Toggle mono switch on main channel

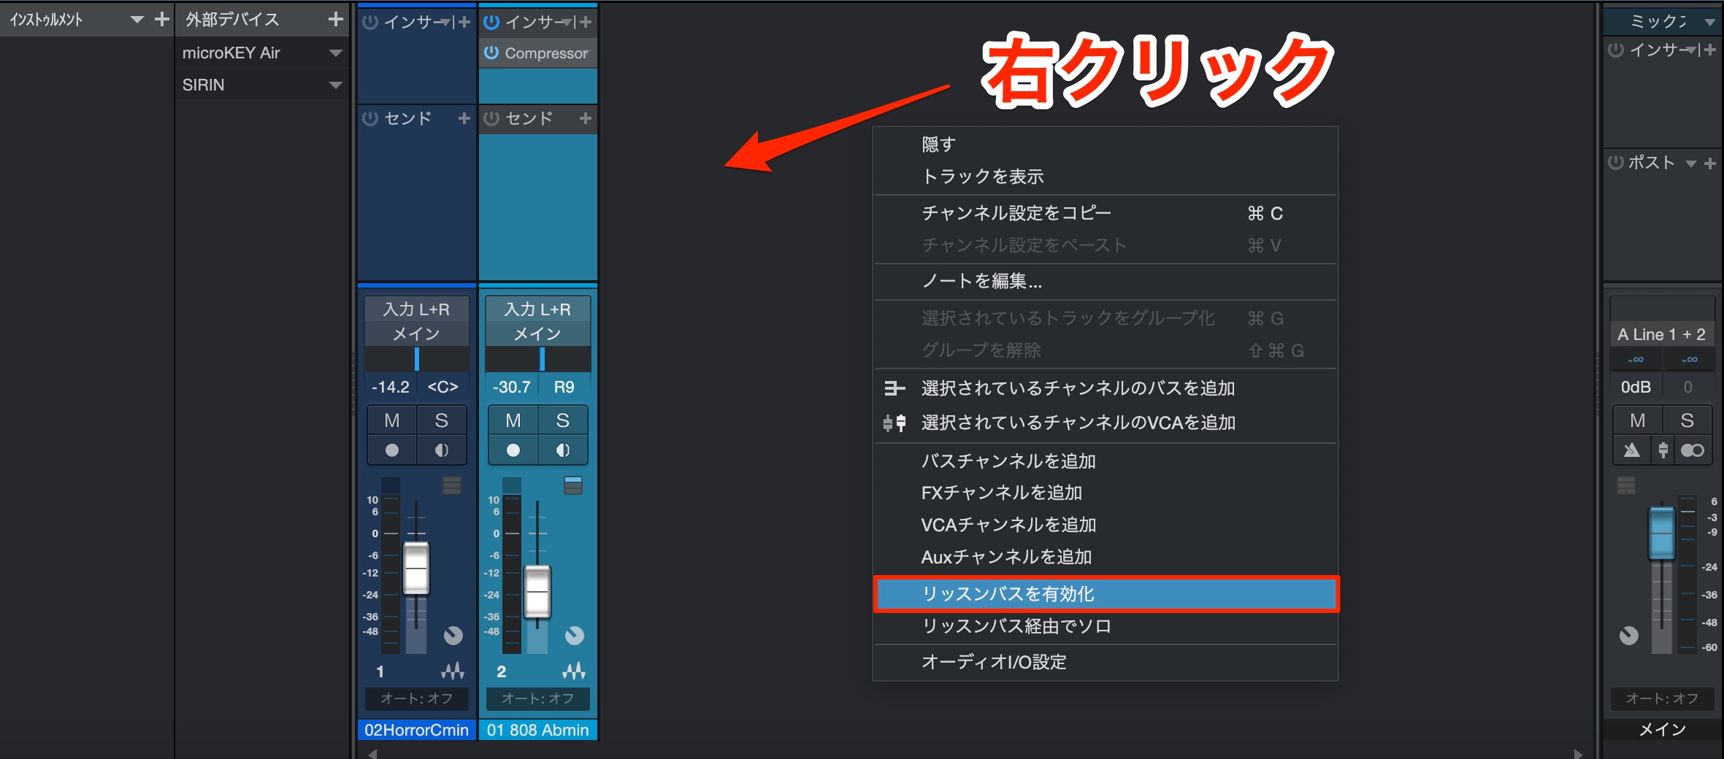(1693, 450)
